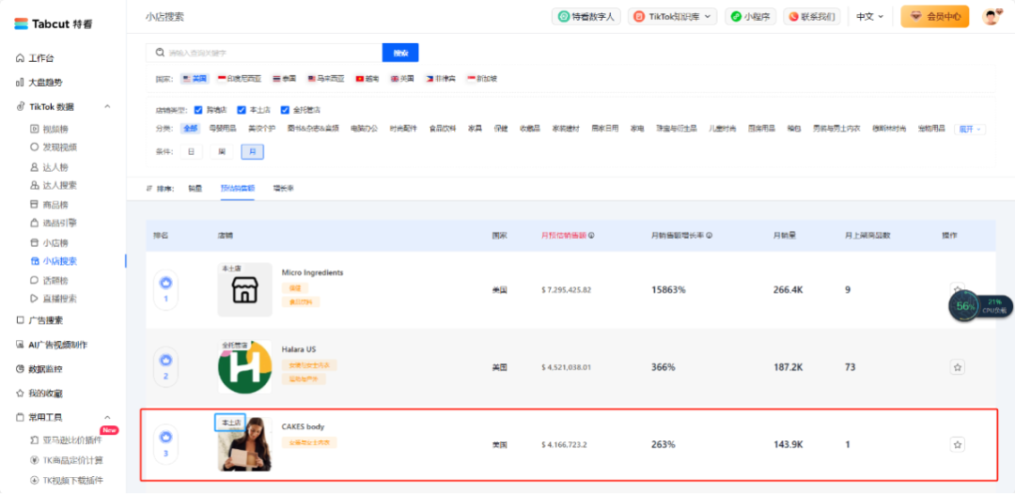Click the user avatar in top right
Viewport: 1015px width, 494px height.
tap(992, 17)
